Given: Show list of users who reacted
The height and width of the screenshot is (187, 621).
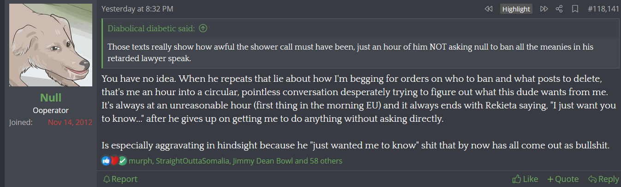Looking at the screenshot, I should point(236,161).
